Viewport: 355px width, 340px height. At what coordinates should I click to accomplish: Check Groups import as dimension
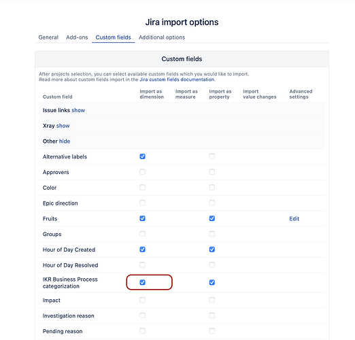click(142, 234)
